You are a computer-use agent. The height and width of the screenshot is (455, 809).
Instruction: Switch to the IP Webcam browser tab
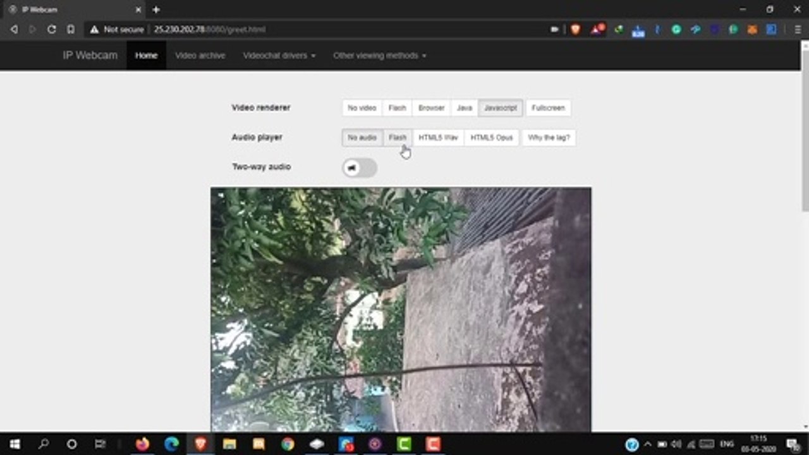point(73,9)
